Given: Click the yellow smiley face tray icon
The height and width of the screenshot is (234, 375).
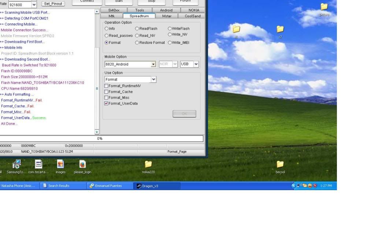Looking at the screenshot, I should [x=310, y=185].
